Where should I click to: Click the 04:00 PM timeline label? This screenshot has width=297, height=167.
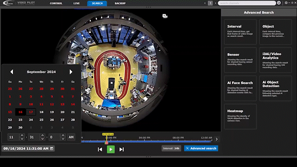[x=144, y=138]
